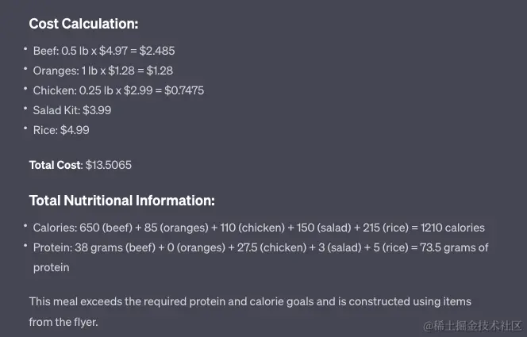The image size is (527, 337).
Task: Click the $2.485 beef subtotal
Action: pos(157,51)
